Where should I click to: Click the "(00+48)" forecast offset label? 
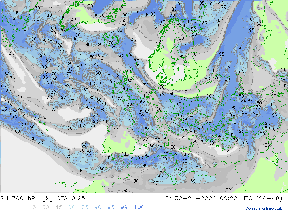[x=269, y=199]
